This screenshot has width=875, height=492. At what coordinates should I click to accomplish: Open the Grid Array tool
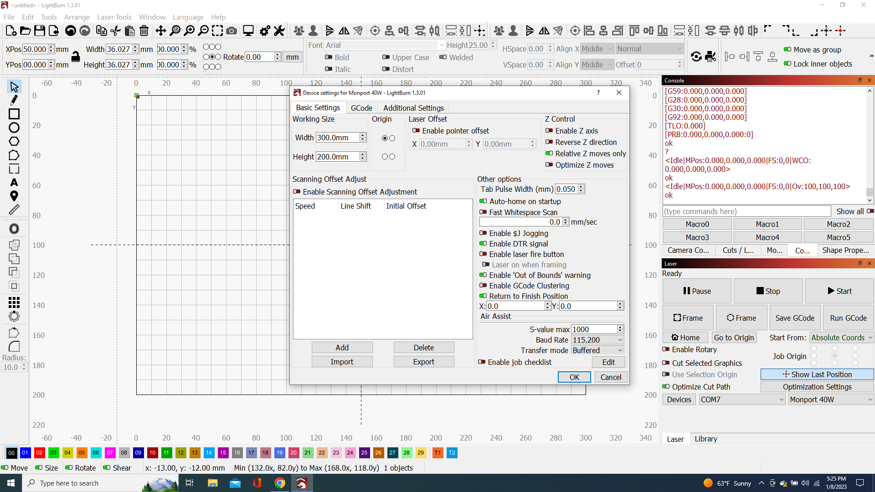click(x=14, y=302)
